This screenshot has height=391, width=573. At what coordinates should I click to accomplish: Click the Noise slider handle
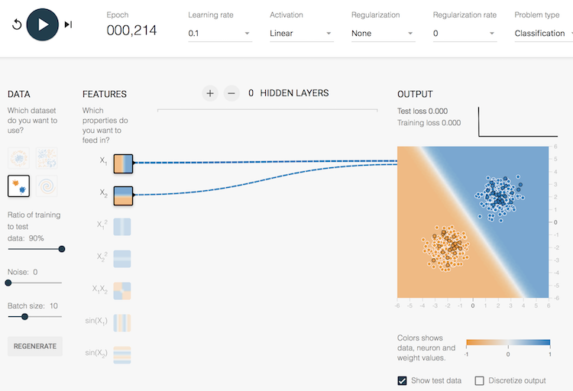(8, 283)
